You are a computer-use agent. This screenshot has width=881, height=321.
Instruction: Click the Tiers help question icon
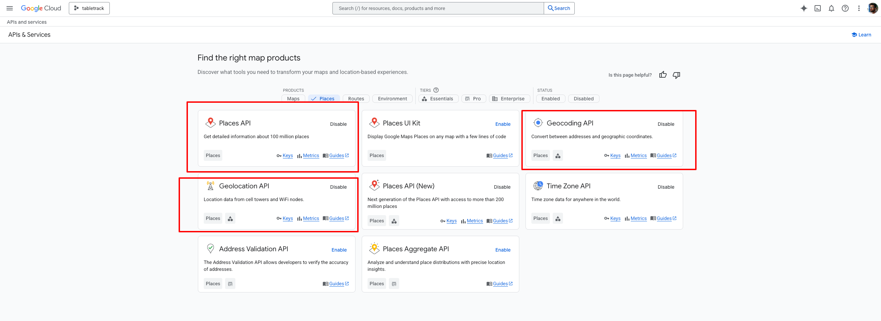436,90
